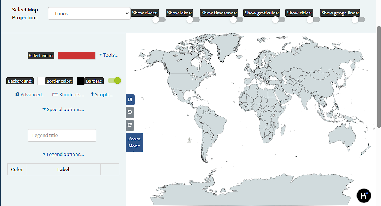Click the Show graticules label
Image resolution: width=381 pixels, height=206 pixels.
tap(262, 13)
